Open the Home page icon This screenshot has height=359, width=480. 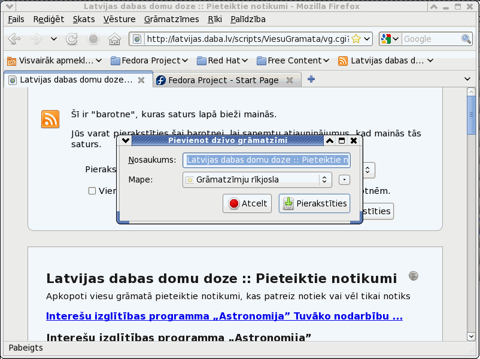point(114,39)
